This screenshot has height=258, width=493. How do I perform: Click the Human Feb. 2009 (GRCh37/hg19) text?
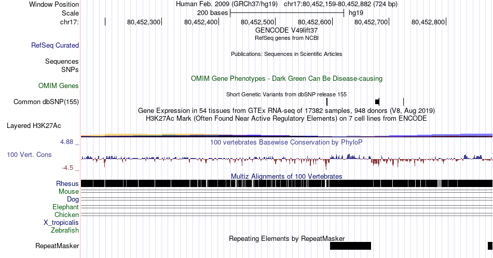[x=227, y=4]
